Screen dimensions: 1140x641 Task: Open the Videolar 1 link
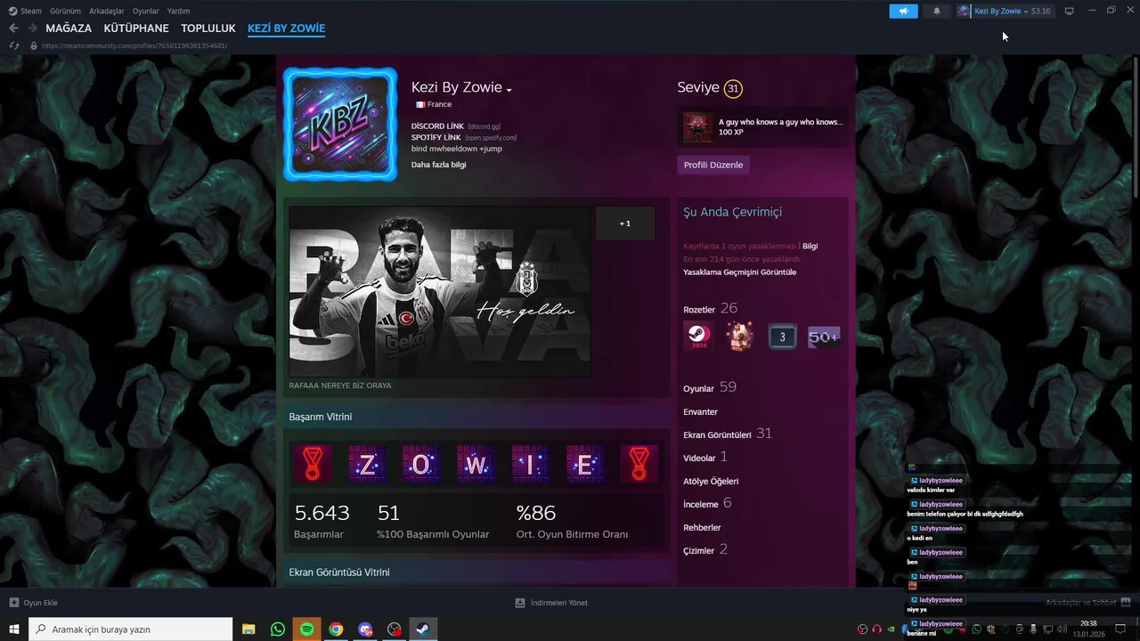(704, 457)
